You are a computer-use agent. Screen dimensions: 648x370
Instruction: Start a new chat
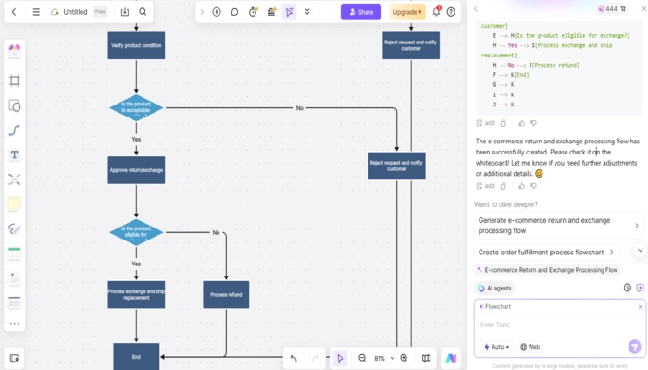tap(641, 288)
